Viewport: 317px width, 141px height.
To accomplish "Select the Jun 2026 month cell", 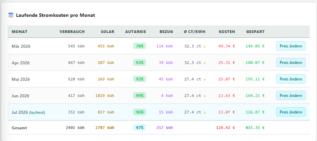I will (x=20, y=96).
